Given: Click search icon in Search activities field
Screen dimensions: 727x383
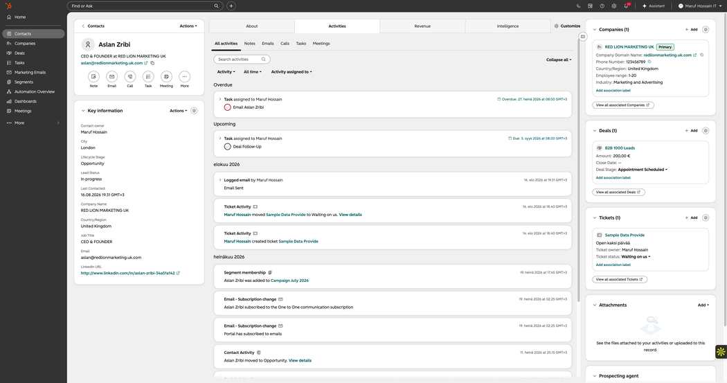Looking at the screenshot, I should (263, 60).
